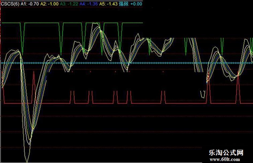Image resolution: width=253 pixels, height=163 pixels.
Task: Click the 强弱: +0.00 label
Action: pyautogui.click(x=131, y=4)
